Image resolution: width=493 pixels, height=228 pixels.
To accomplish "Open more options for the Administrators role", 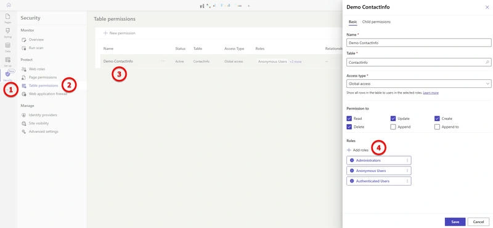I will tap(407, 160).
